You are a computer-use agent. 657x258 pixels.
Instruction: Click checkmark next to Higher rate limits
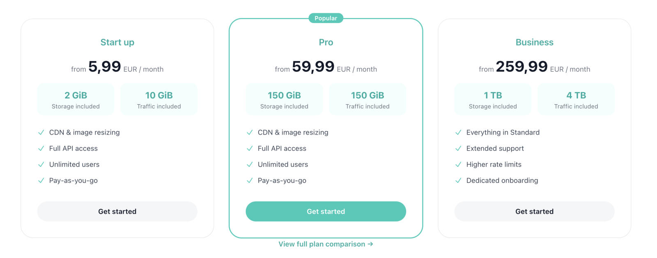(x=458, y=164)
